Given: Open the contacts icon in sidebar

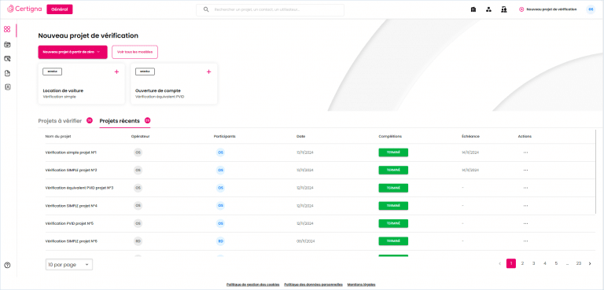Looking at the screenshot, I should tap(7, 87).
